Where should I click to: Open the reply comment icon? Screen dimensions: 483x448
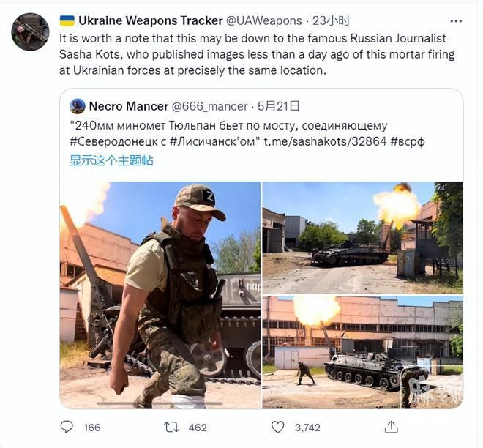[x=67, y=427]
